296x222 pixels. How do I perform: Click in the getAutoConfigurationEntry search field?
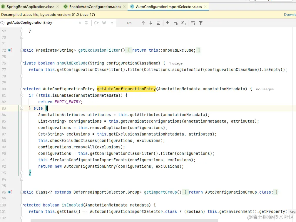point(41,23)
